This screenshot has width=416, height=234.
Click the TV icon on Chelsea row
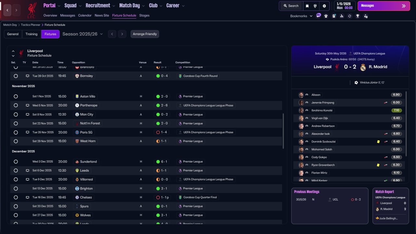pos(28,198)
